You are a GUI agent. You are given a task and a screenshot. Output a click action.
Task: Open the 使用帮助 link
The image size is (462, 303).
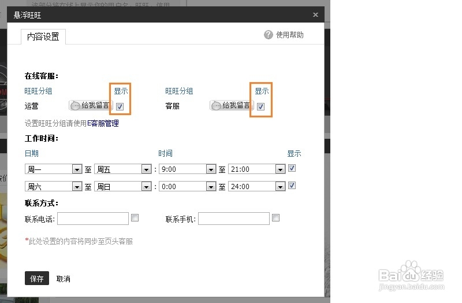pos(290,35)
